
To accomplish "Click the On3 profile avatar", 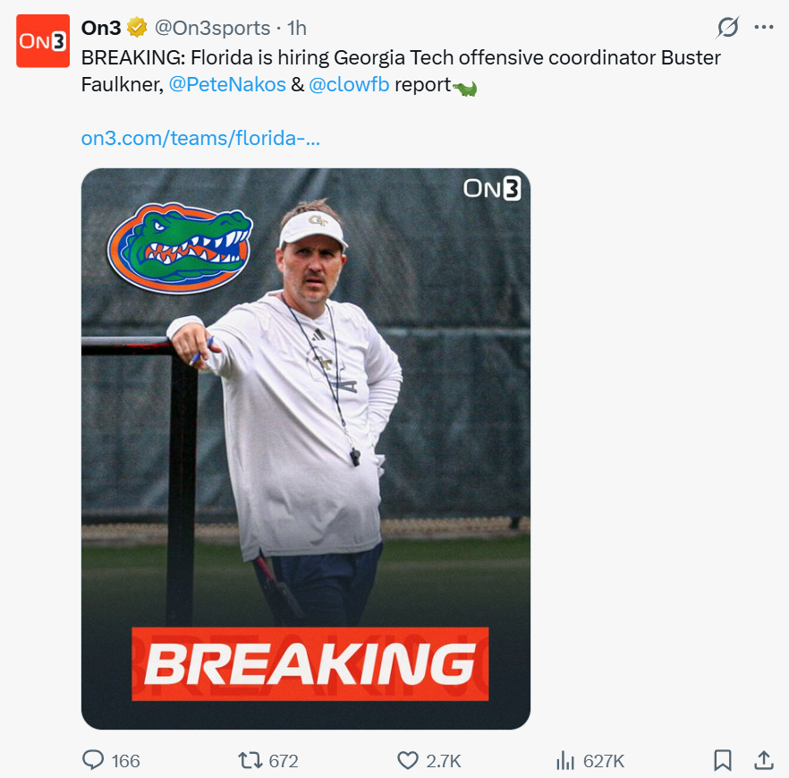I will click(x=43, y=41).
